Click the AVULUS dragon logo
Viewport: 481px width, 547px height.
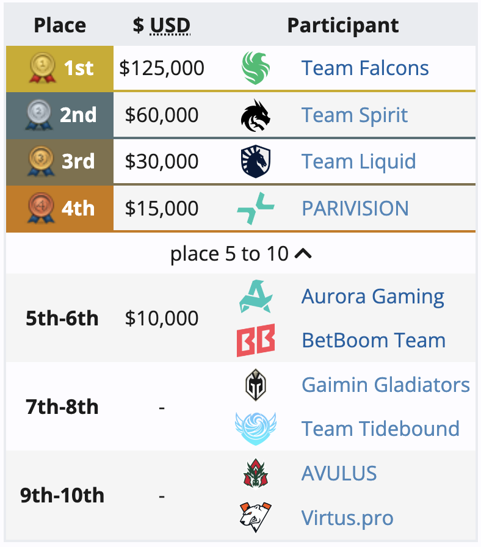[x=256, y=473]
